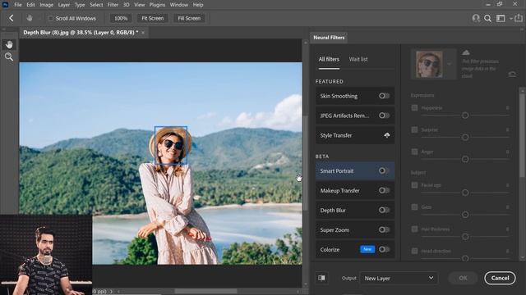Click the back arrow in the options bar
Viewport: 526px width, 295px height.
[x=11, y=18]
